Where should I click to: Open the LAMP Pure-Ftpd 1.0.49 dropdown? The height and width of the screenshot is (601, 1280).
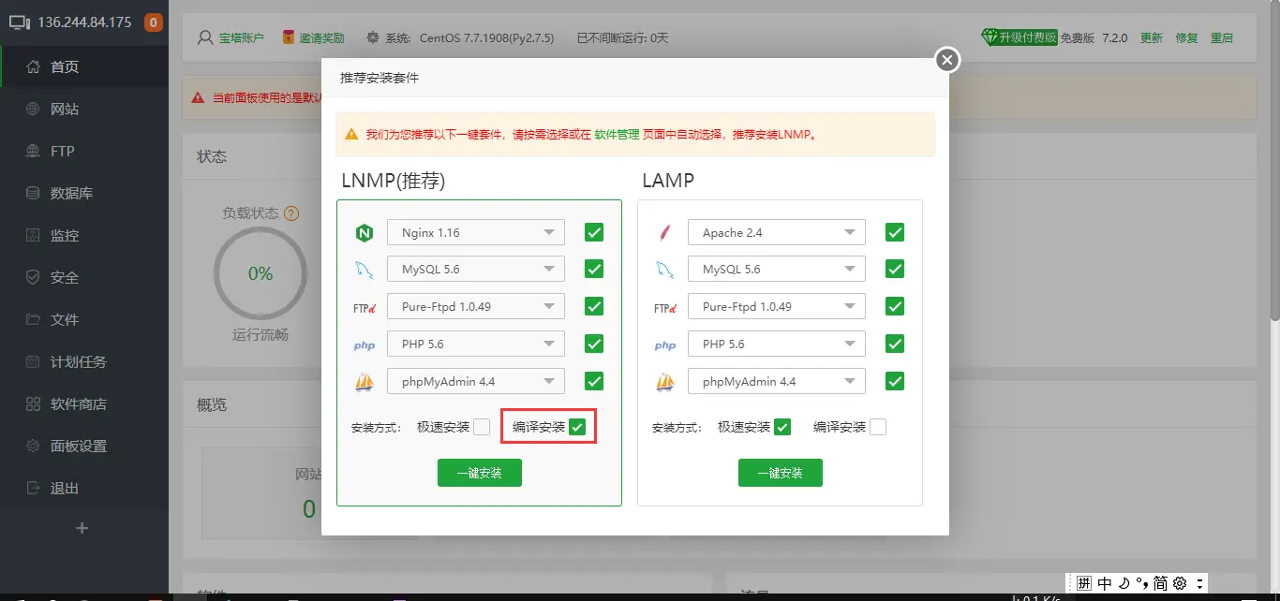777,306
